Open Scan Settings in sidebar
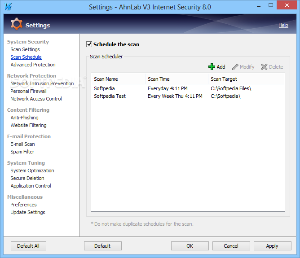 coord(25,49)
